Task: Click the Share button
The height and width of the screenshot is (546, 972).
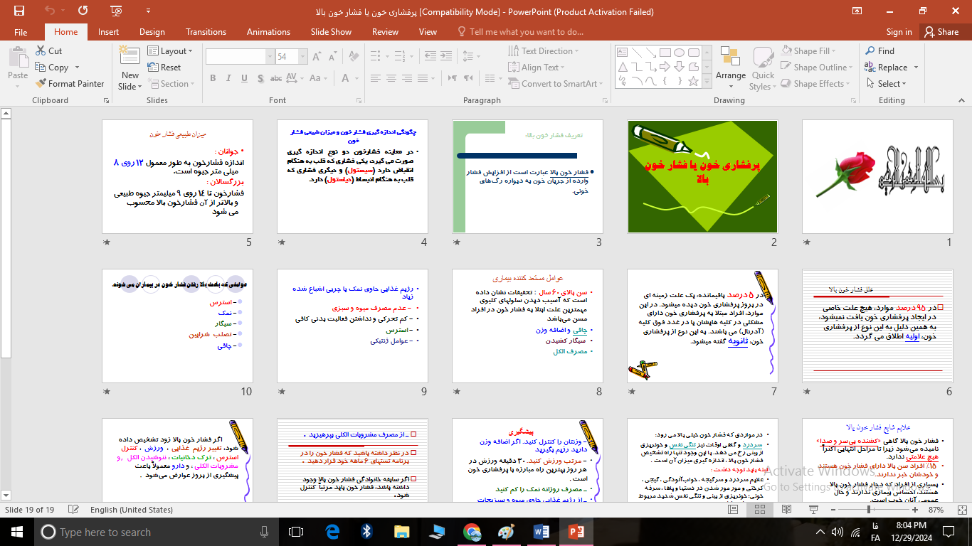Action: 941,32
